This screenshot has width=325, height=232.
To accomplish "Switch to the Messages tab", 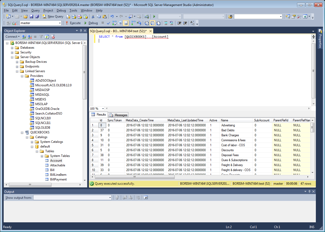I will click(118, 115).
